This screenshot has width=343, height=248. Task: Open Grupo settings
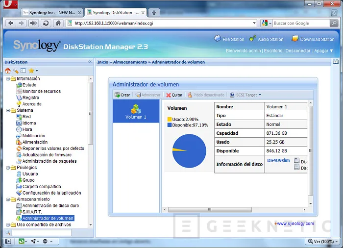click(x=28, y=180)
